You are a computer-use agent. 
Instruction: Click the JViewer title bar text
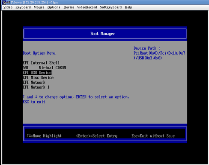pyautogui.click(x=34, y=2)
